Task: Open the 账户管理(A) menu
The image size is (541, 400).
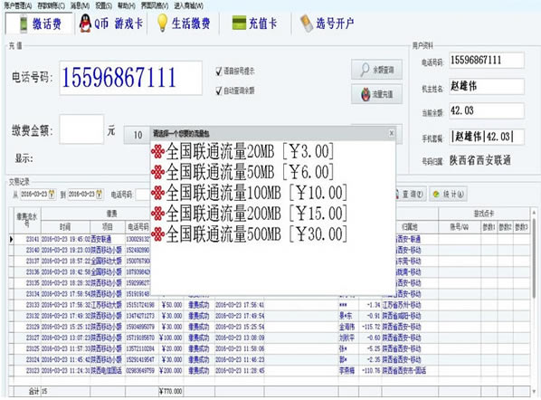Action: click(x=17, y=5)
